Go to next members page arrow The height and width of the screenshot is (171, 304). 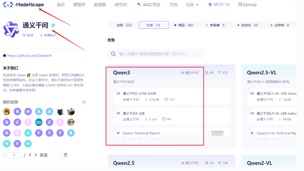tap(36, 155)
